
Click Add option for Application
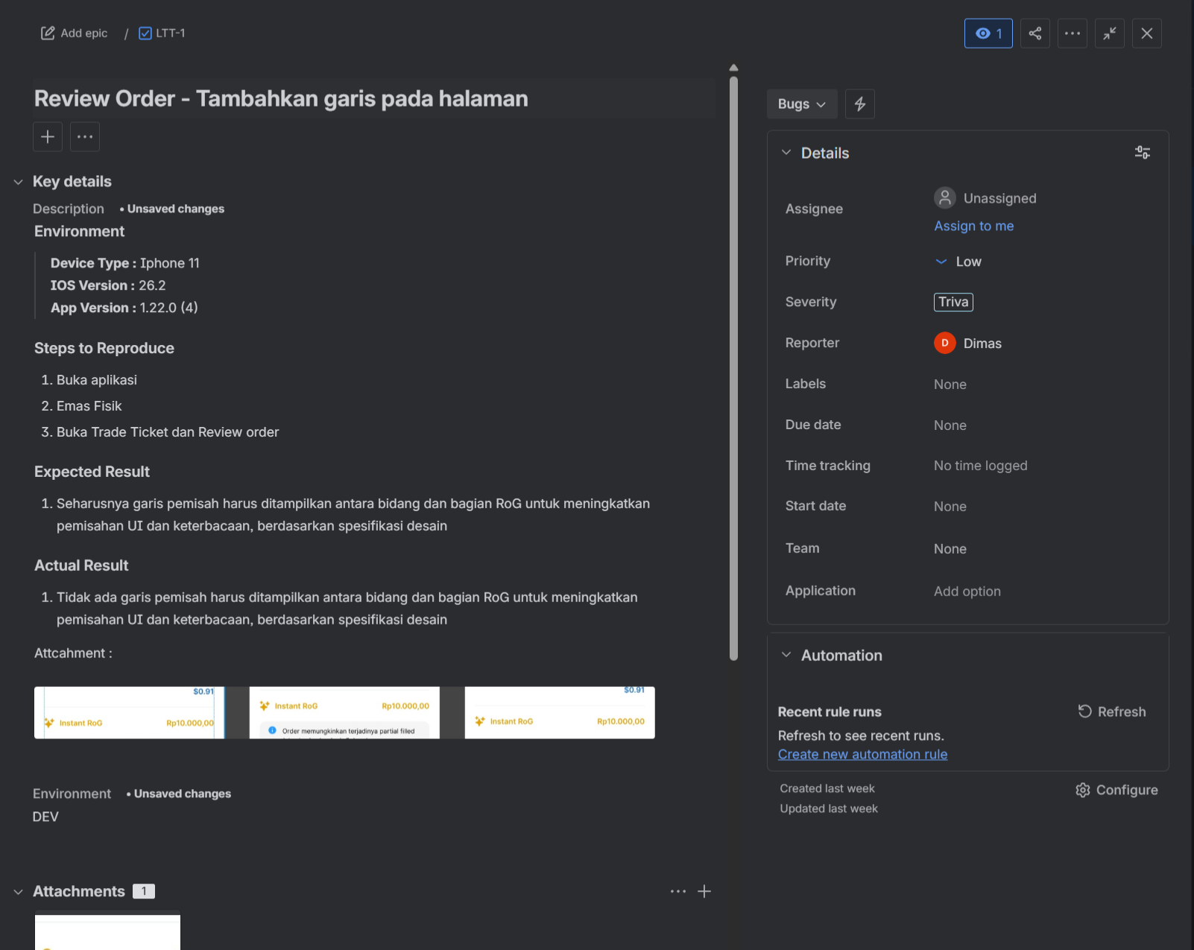[x=967, y=592]
